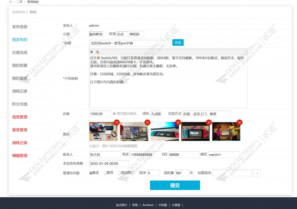This screenshot has height=209, width=297.
Task: Delete the fourth Switch screen photo
Action: point(209,123)
